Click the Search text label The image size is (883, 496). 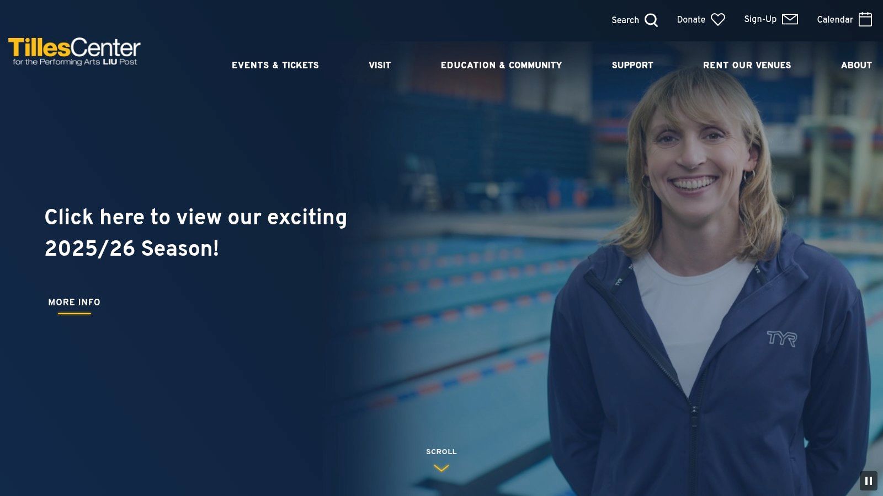point(625,20)
